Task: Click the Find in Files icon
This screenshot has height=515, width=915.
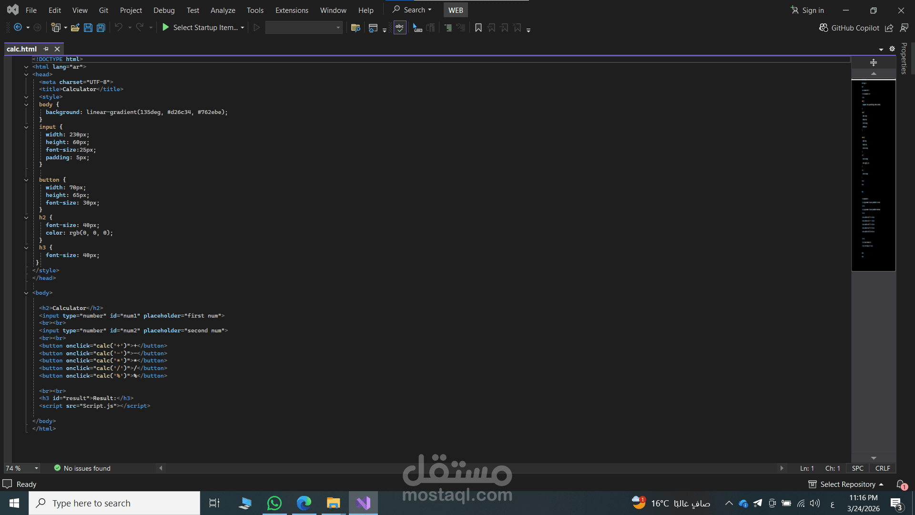Action: (355, 28)
